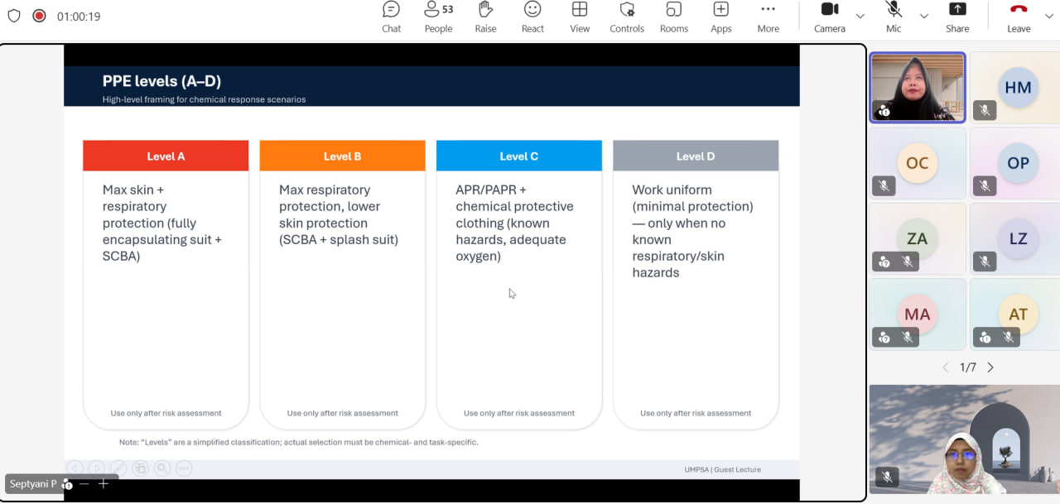Zoom in with the plus control

pyautogui.click(x=104, y=484)
